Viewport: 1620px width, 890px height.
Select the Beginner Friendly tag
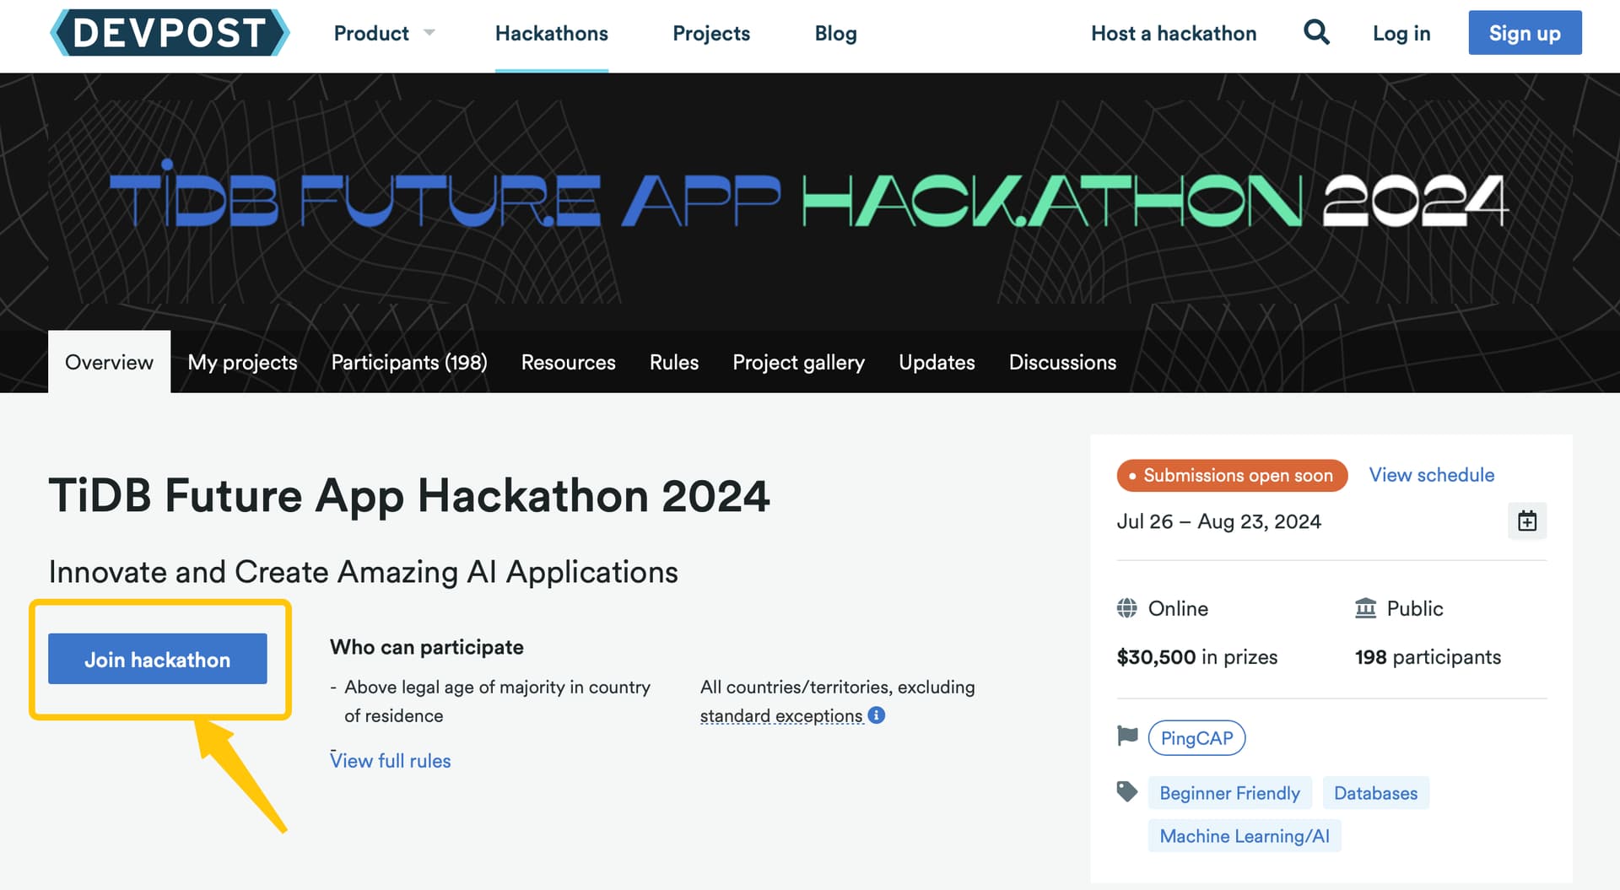pyautogui.click(x=1229, y=793)
